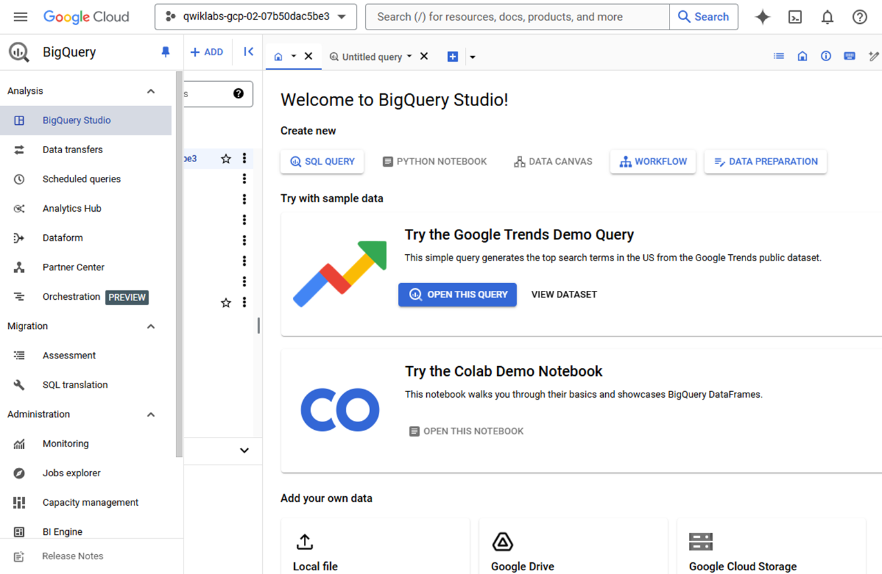The image size is (882, 574).
Task: Click OPEN THIS NOTEBOOK
Action: point(467,431)
